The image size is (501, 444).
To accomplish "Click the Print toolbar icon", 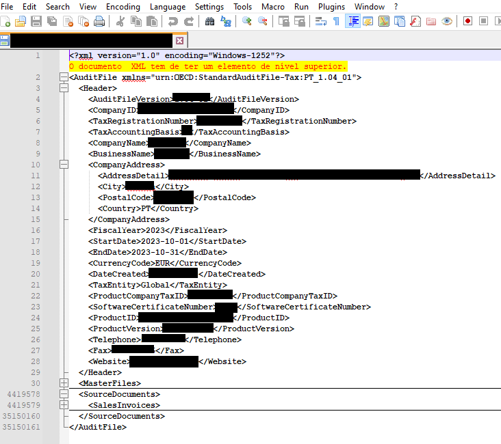I will (x=99, y=21).
